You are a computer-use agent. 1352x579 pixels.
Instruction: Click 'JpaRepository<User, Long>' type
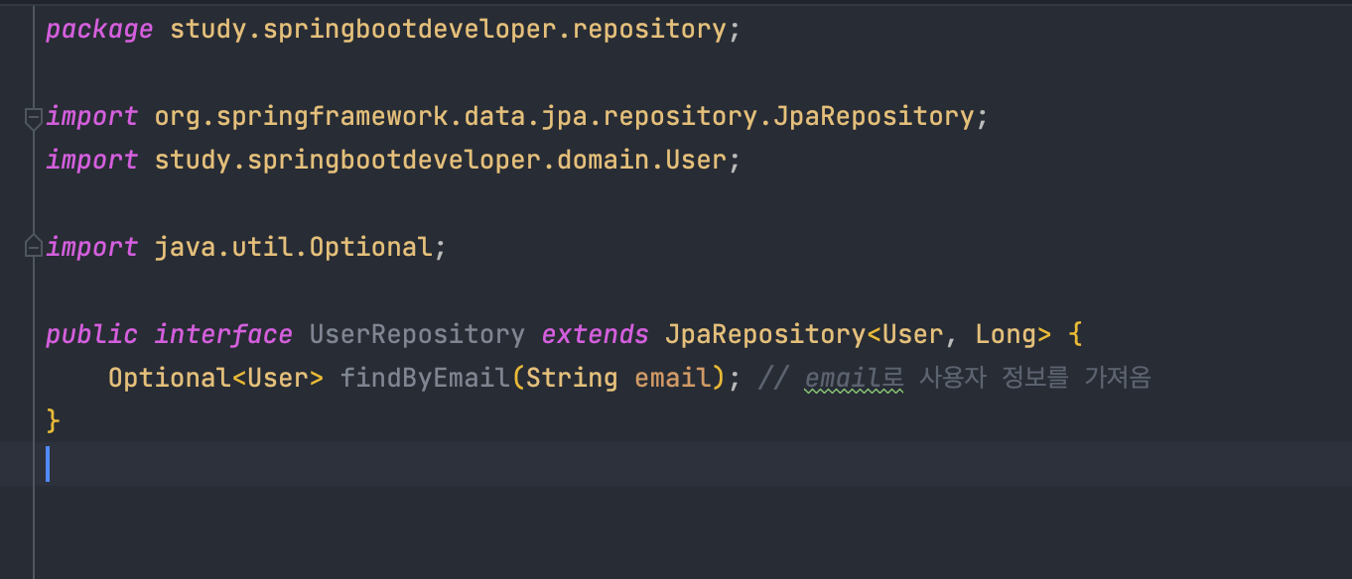tap(859, 334)
